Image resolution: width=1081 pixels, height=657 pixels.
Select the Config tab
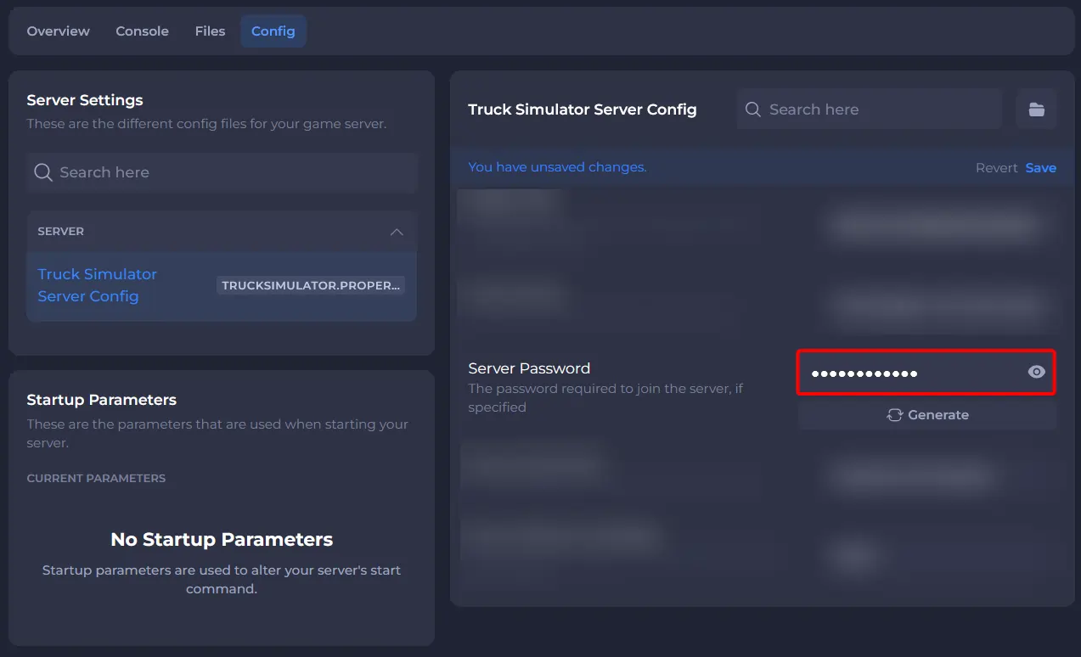pos(273,31)
